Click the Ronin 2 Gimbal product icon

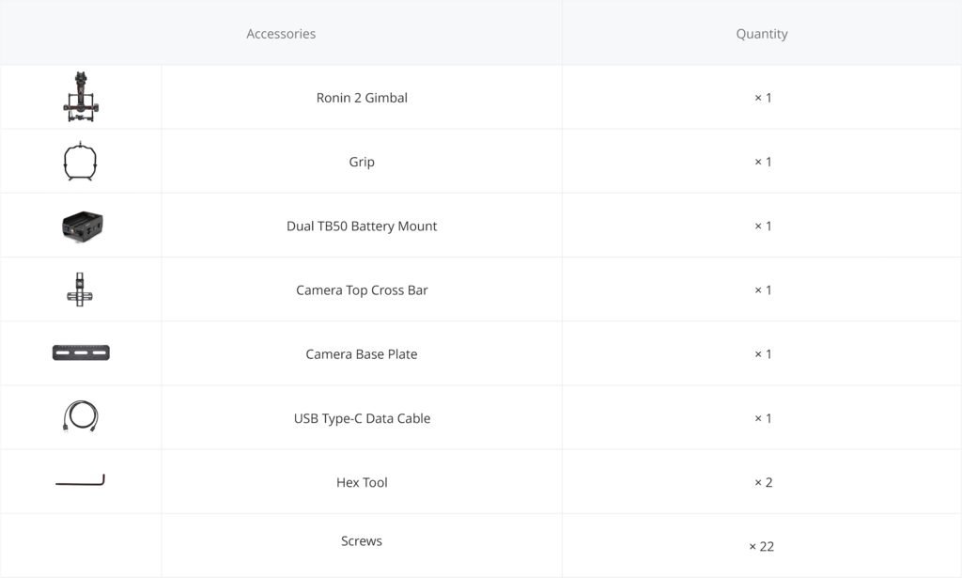tap(81, 97)
